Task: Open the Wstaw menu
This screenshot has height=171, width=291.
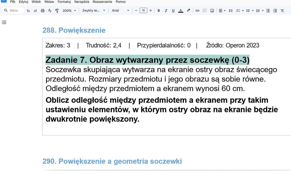Action: [x=49, y=2]
